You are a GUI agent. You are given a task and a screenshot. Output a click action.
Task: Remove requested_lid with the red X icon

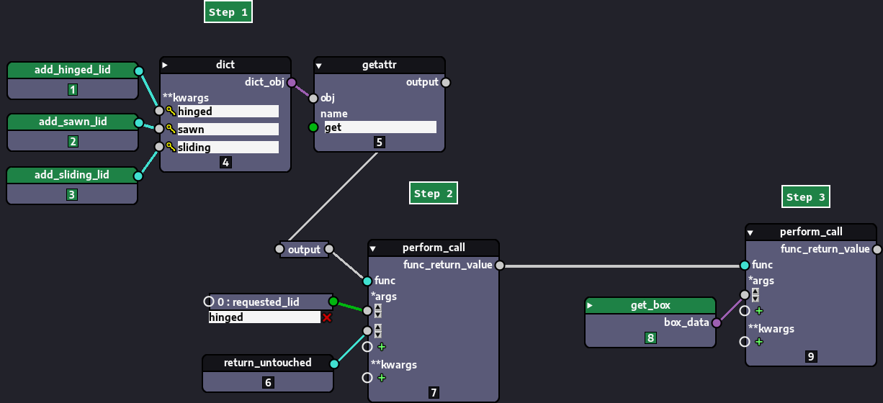[327, 317]
